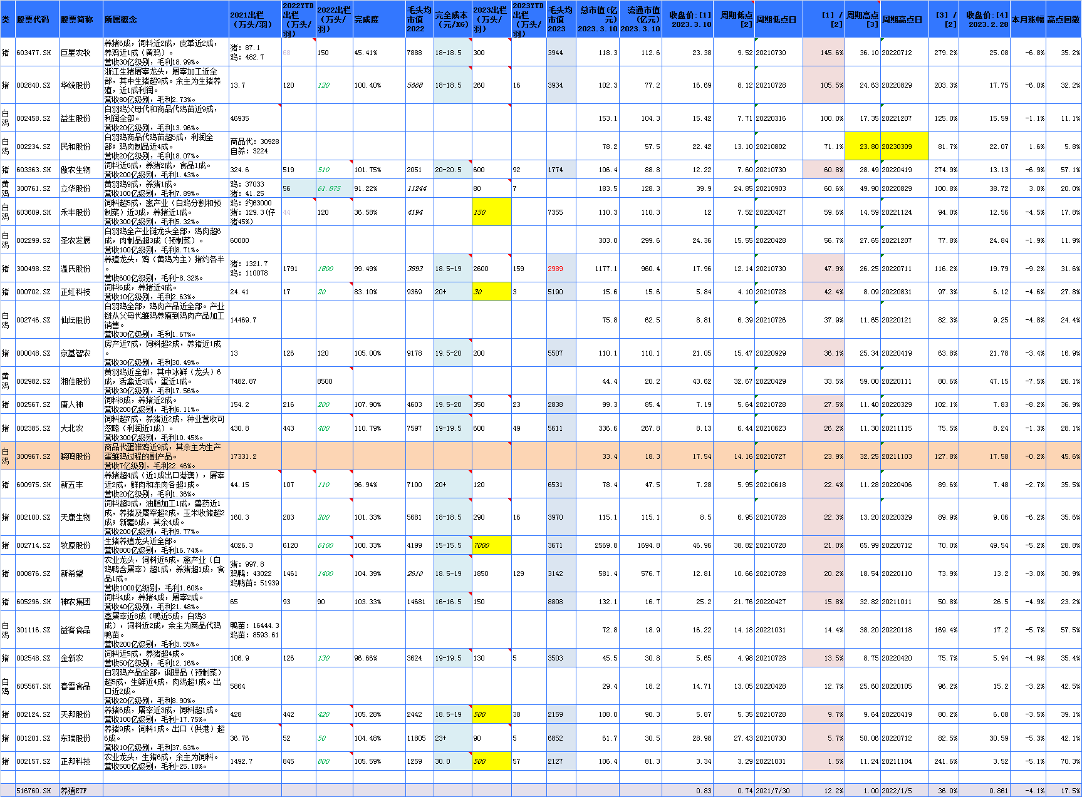Viewport: 1082px width, 797px height.
Task: Click stock code 000048.SZ
Action: click(x=34, y=353)
